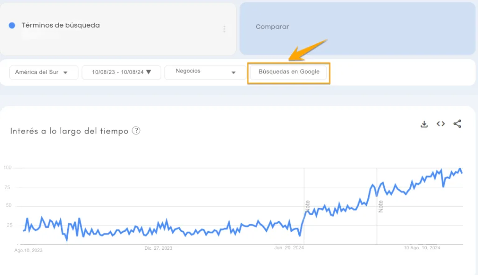Expand the América del Sur region dropdown
Image resolution: width=478 pixels, height=275 pixels.
pyautogui.click(x=44, y=72)
